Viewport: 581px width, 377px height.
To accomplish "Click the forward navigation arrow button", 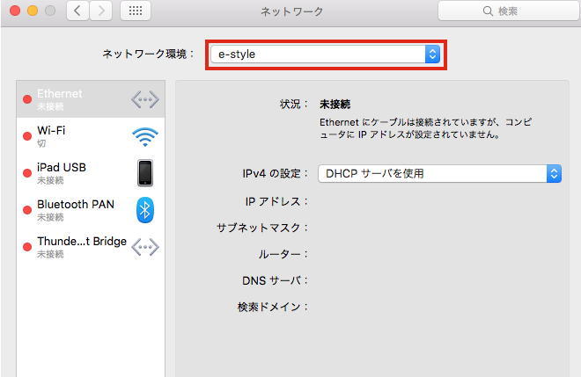I will pyautogui.click(x=100, y=11).
